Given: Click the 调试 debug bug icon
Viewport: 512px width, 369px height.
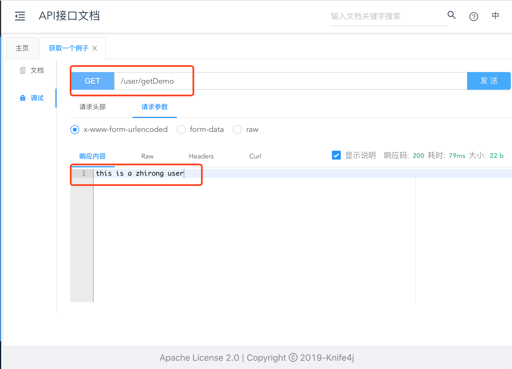Looking at the screenshot, I should tap(23, 98).
